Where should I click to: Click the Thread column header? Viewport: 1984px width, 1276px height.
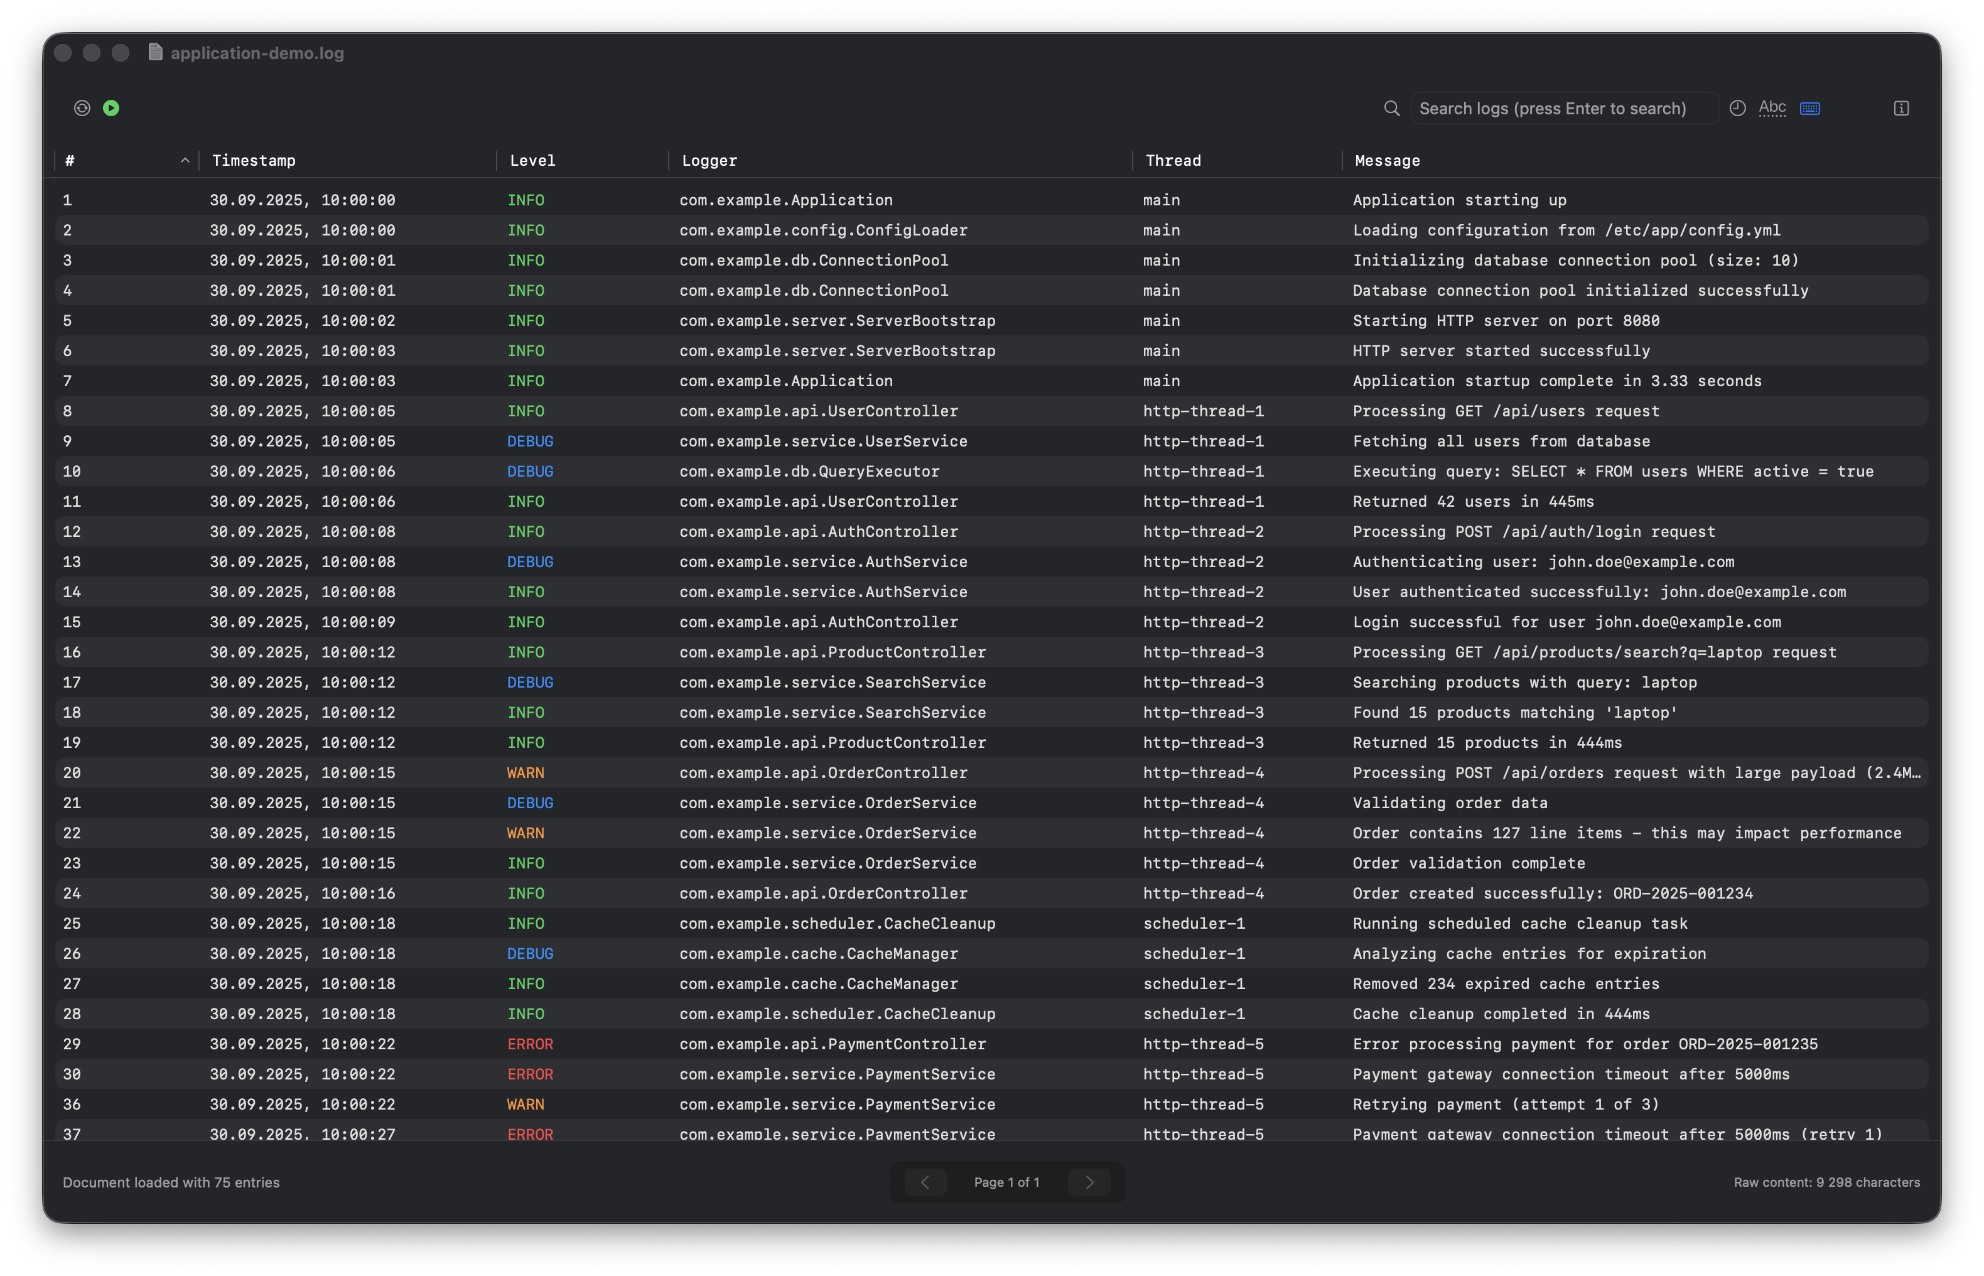coord(1173,161)
